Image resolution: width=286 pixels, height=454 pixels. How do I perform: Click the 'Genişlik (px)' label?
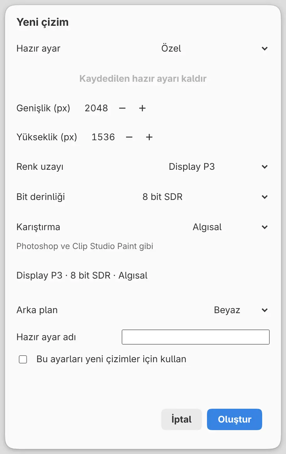(43, 108)
